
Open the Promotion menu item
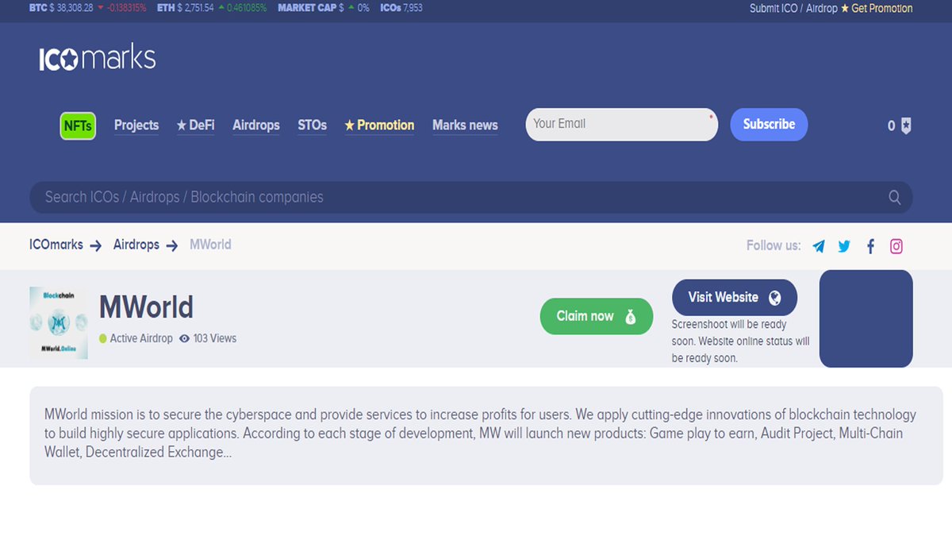379,125
